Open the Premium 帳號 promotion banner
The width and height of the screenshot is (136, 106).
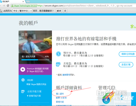pyautogui.click(x=35, y=69)
